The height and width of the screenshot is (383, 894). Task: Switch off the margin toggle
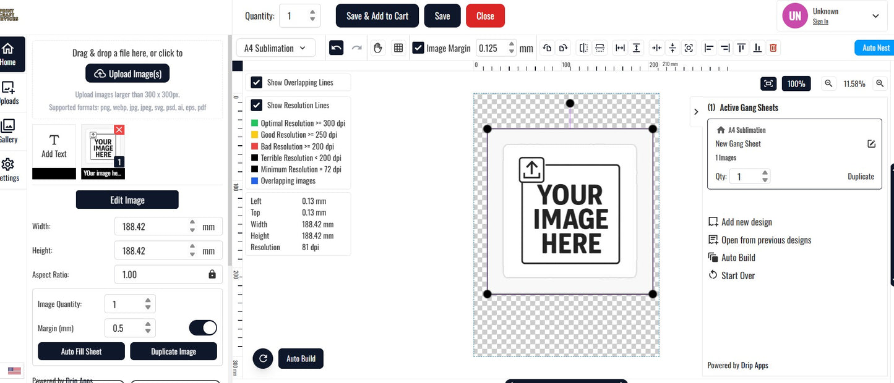[203, 327]
